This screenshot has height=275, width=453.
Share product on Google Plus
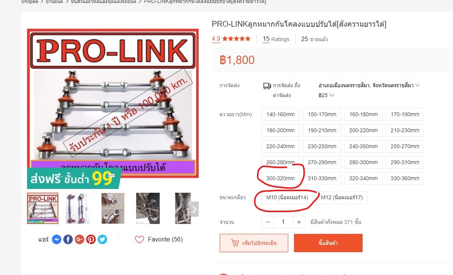[79, 239]
